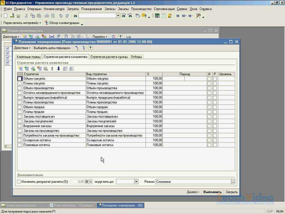Image resolution: width=285 pixels, height=214 pixels.
Task: Click the Период cell of Объем закупок row
Action: click(185, 78)
